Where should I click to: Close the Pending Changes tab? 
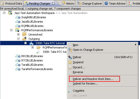[x=54, y=3]
